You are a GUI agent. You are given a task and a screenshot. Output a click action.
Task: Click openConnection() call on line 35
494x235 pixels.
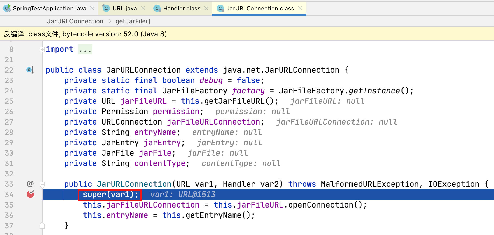coord(325,205)
